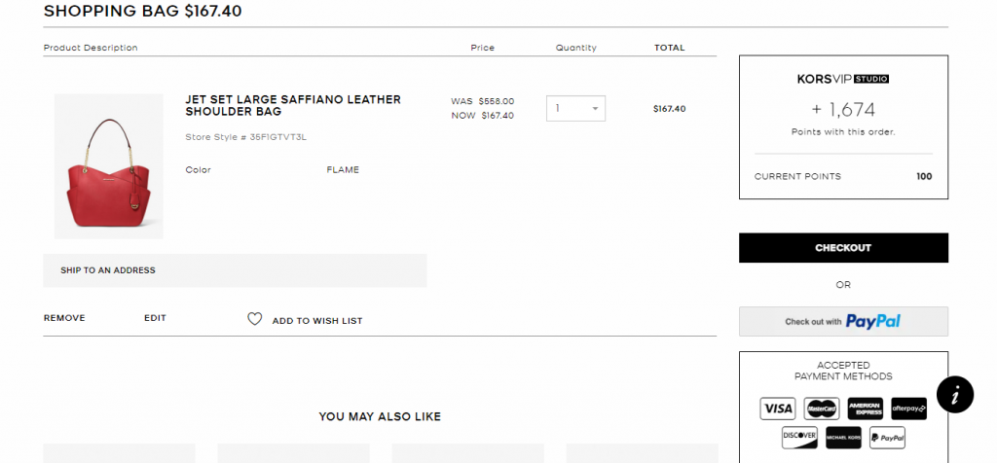Open the quantity dropdown

tap(575, 109)
